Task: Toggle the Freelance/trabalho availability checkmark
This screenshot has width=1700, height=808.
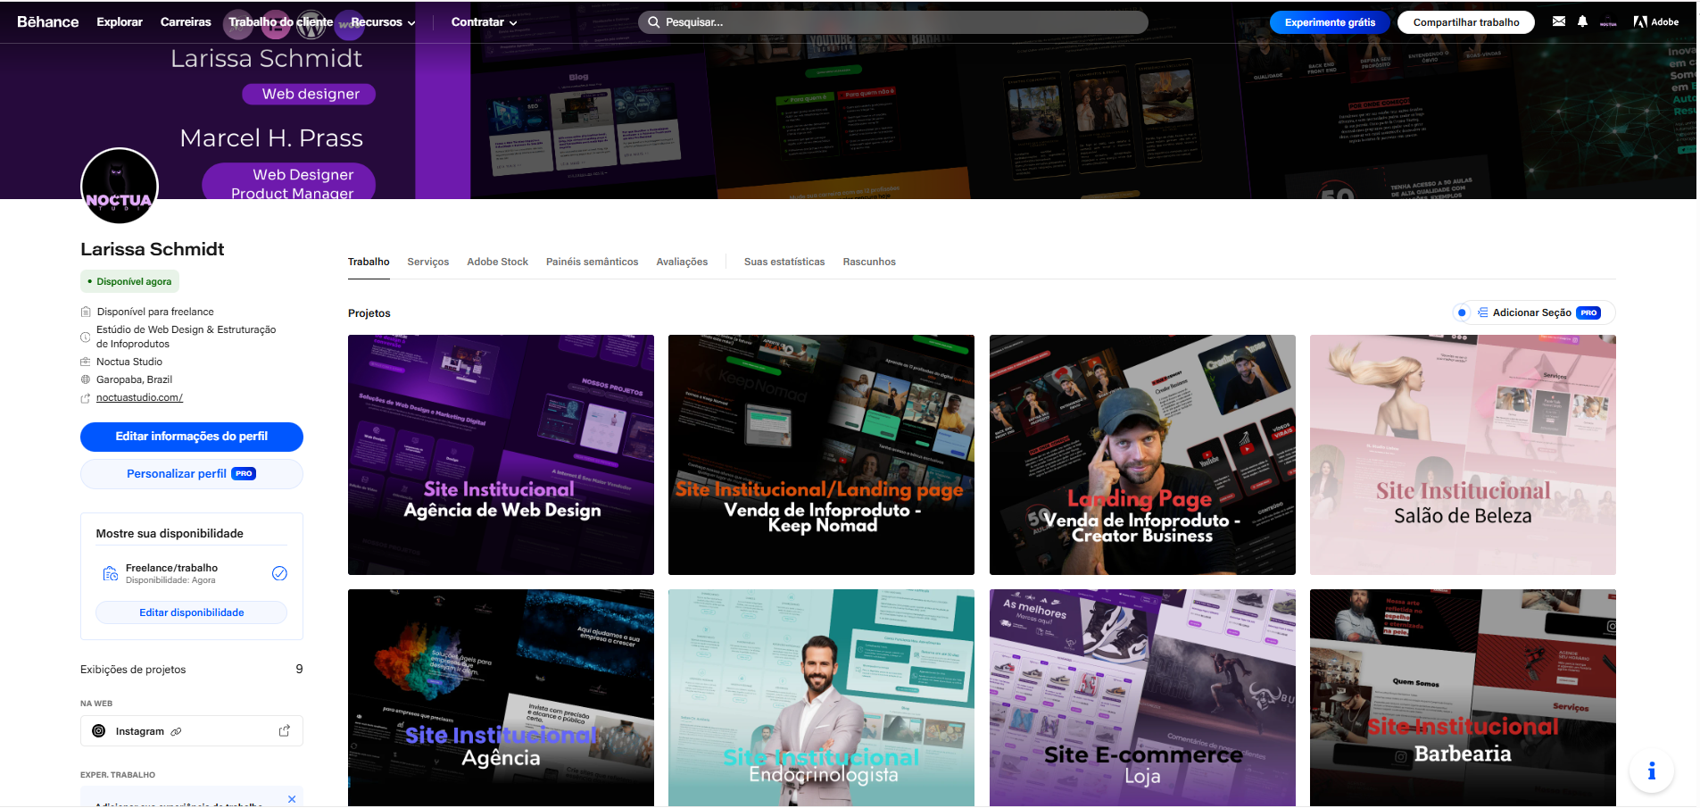Action: coord(279,573)
